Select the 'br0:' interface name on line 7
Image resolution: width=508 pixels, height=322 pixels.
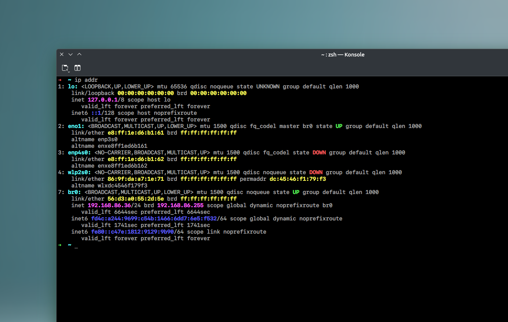tap(75, 192)
